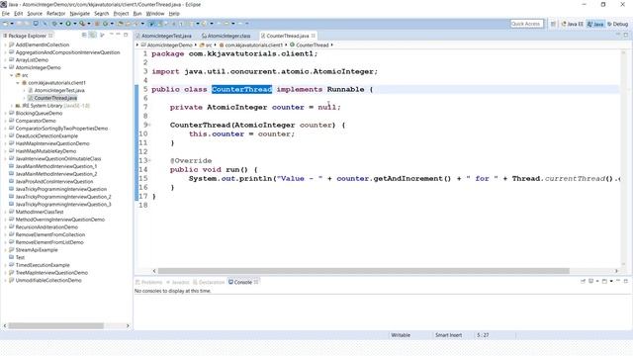Image resolution: width=633 pixels, height=356 pixels.
Task: Open the Help menu
Action: point(174,13)
